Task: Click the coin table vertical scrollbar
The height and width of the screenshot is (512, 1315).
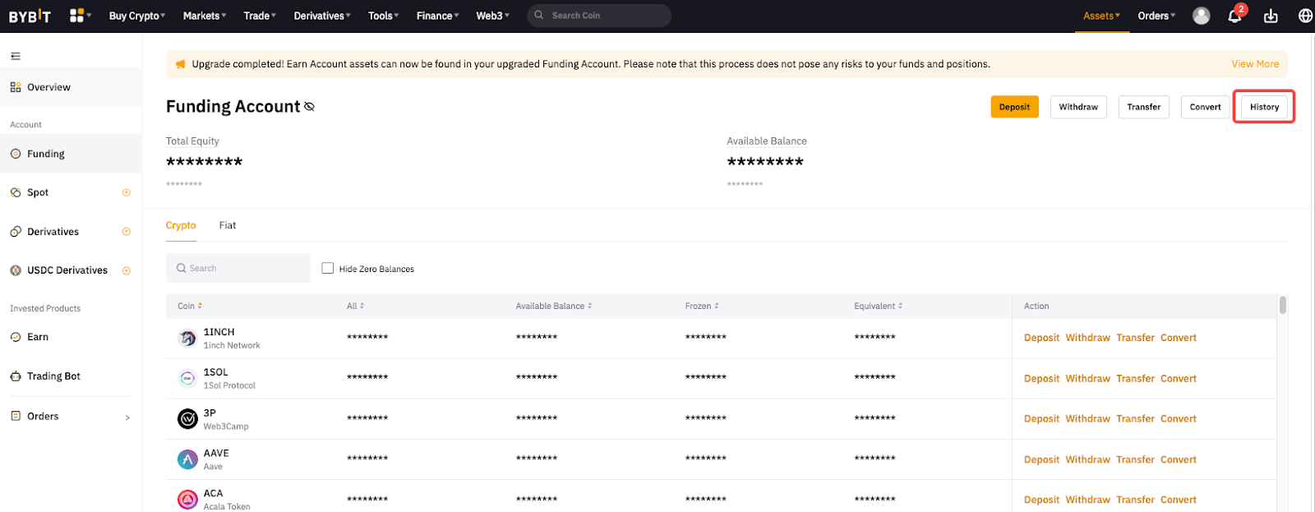Action: tap(1282, 306)
